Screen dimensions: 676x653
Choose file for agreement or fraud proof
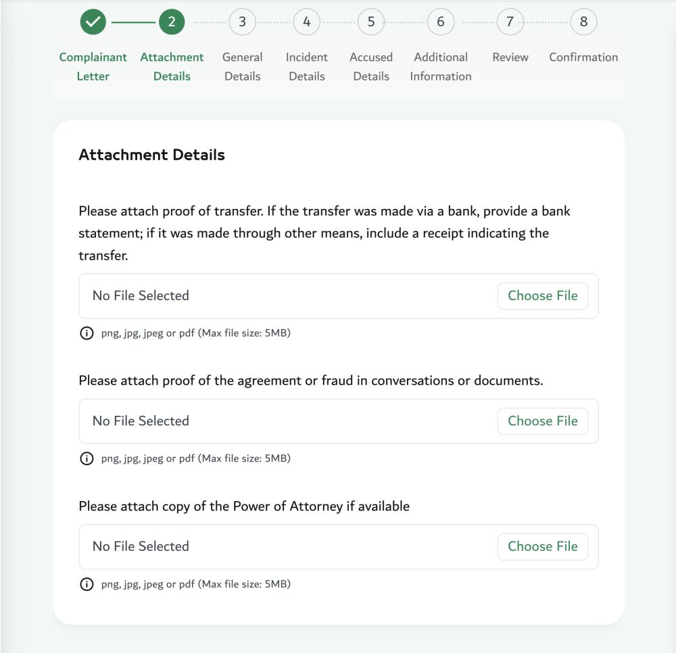543,421
